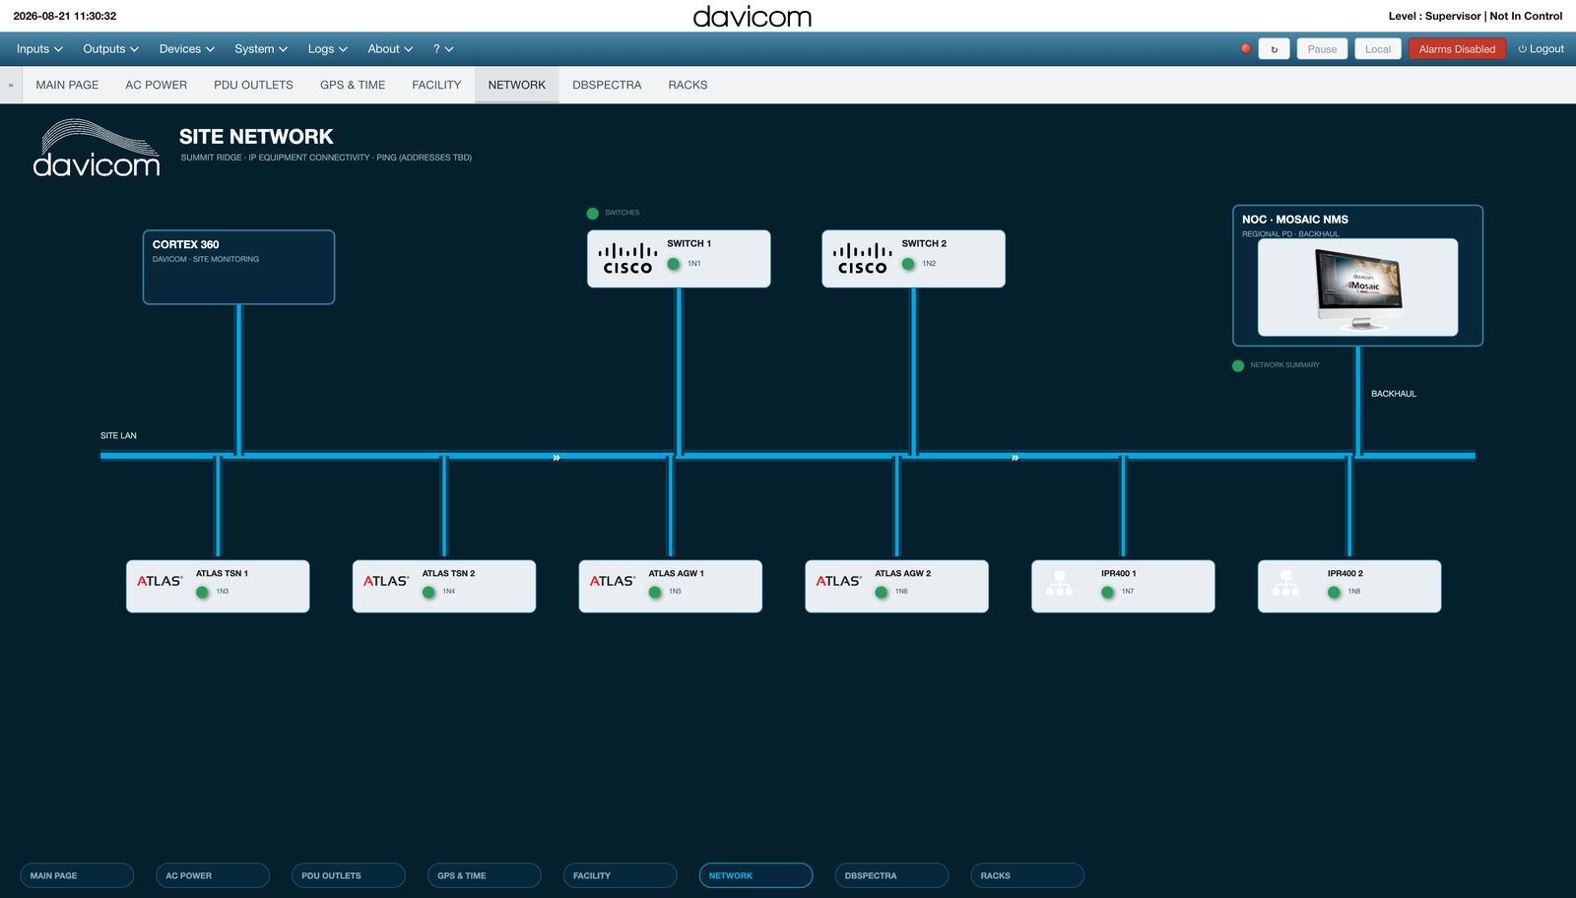Click the bottom FACILITY navigation button
The height and width of the screenshot is (898, 1576).
click(620, 875)
